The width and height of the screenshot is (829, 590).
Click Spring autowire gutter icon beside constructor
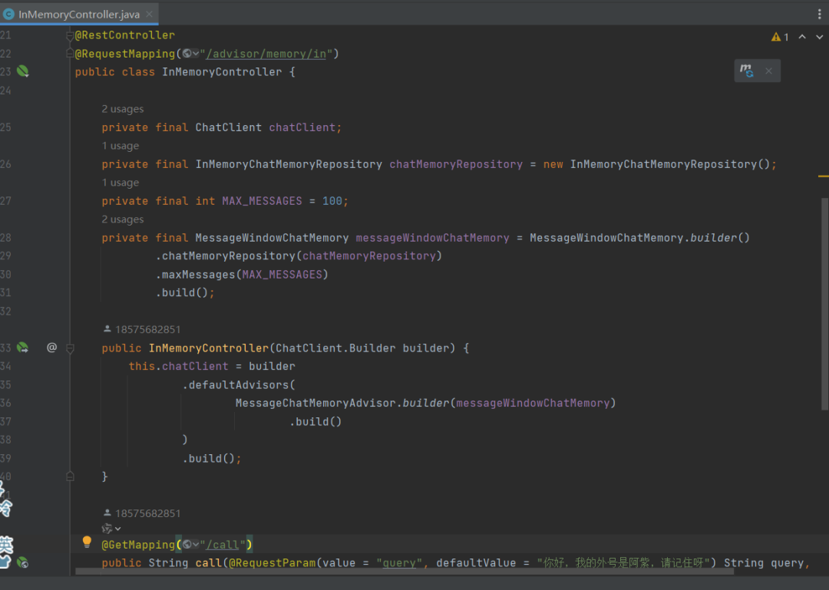click(23, 348)
